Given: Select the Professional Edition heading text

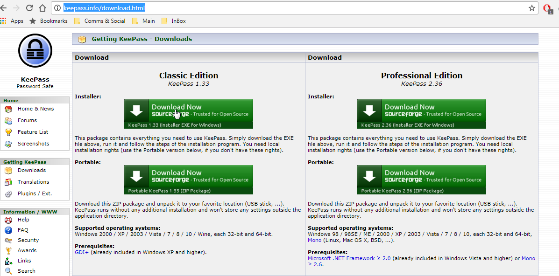Looking at the screenshot, I should click(422, 76).
